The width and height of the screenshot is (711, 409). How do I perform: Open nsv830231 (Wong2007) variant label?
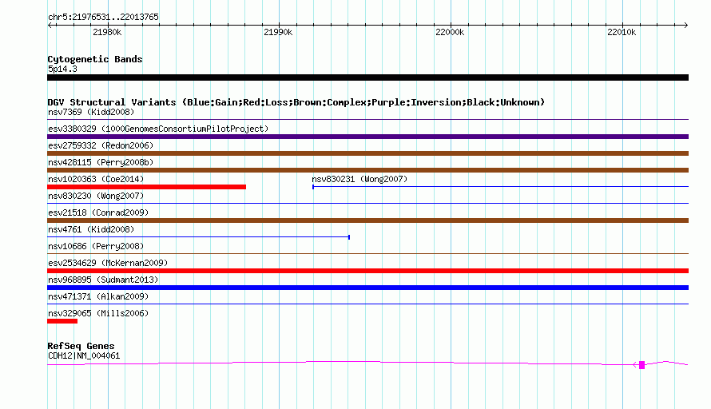[359, 179]
